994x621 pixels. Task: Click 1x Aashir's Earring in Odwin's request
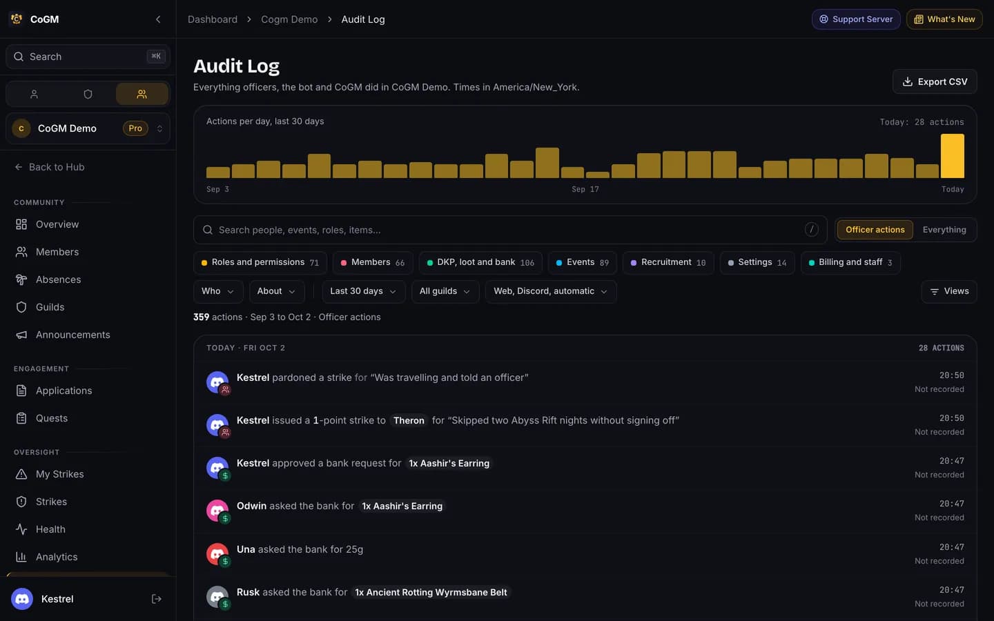402,506
